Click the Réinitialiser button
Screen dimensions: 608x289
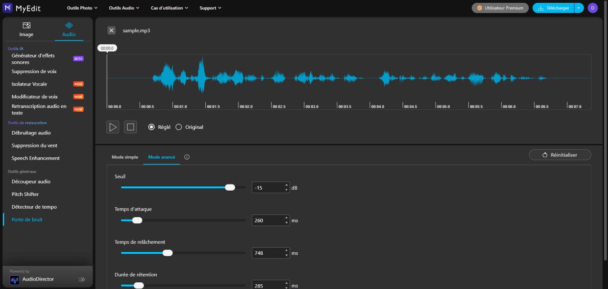pos(560,155)
